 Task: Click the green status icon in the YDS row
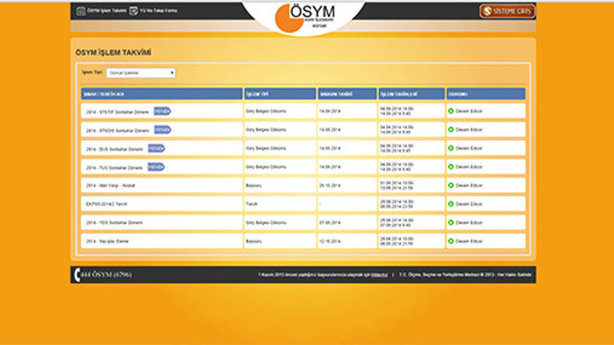click(x=450, y=222)
